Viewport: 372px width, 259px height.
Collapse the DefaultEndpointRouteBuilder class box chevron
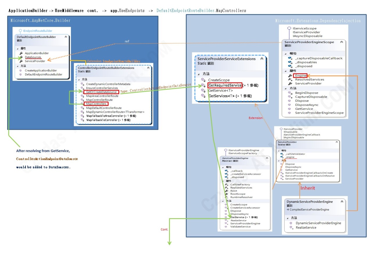pyautogui.click(x=66, y=37)
